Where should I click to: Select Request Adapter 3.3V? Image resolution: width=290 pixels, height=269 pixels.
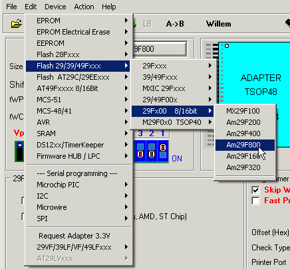tap(78, 236)
